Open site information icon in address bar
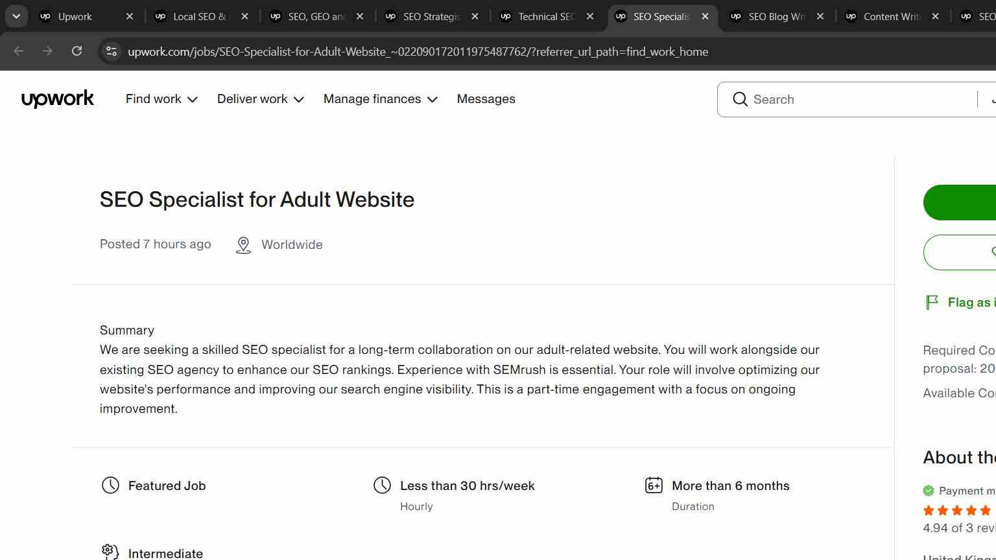This screenshot has height=560, width=996. point(112,51)
